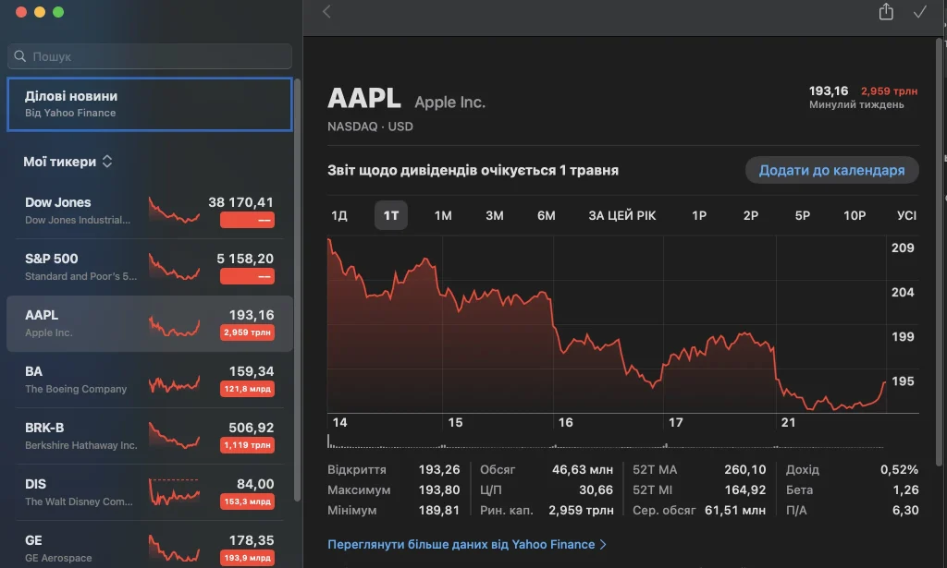Click the share icon in toolbar
The image size is (947, 568).
(886, 11)
